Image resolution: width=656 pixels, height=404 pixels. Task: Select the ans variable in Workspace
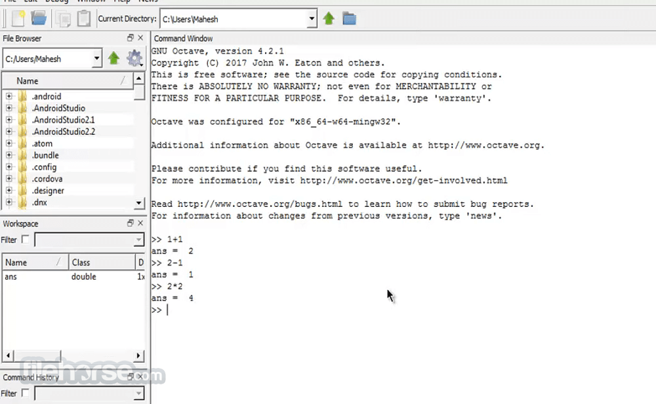11,276
